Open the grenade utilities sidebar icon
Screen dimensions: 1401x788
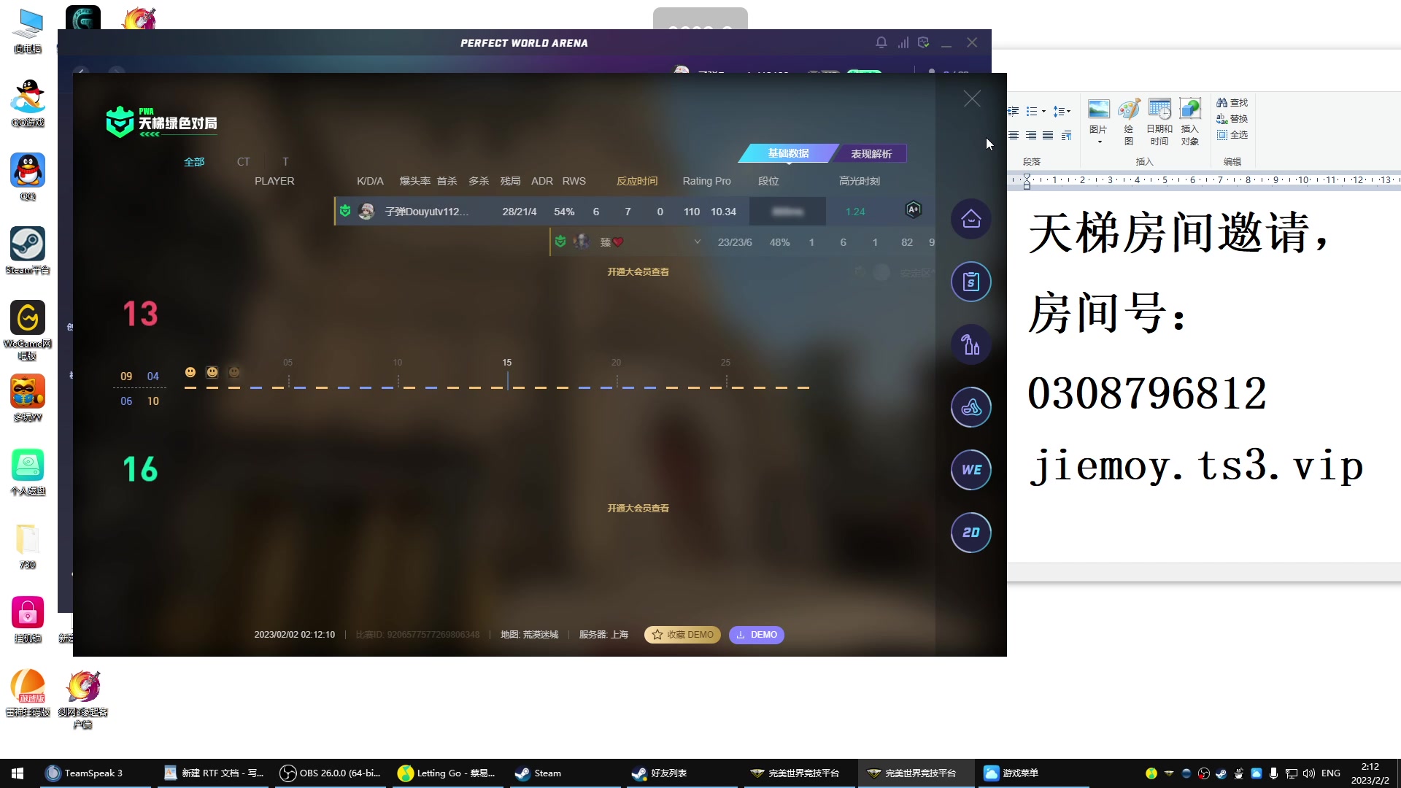(x=970, y=344)
